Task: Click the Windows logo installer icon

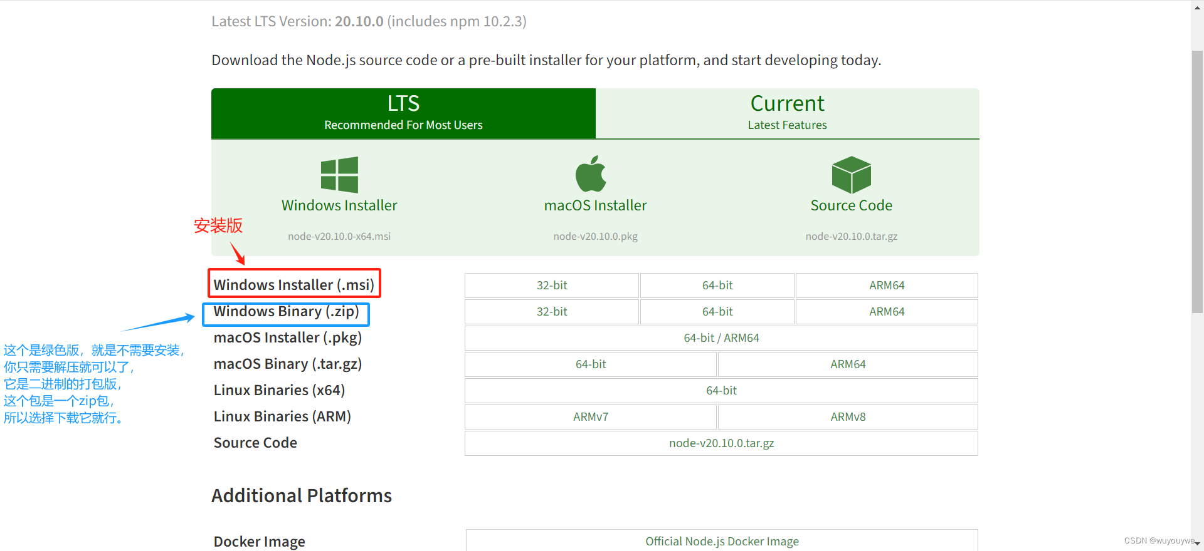Action: click(x=339, y=175)
